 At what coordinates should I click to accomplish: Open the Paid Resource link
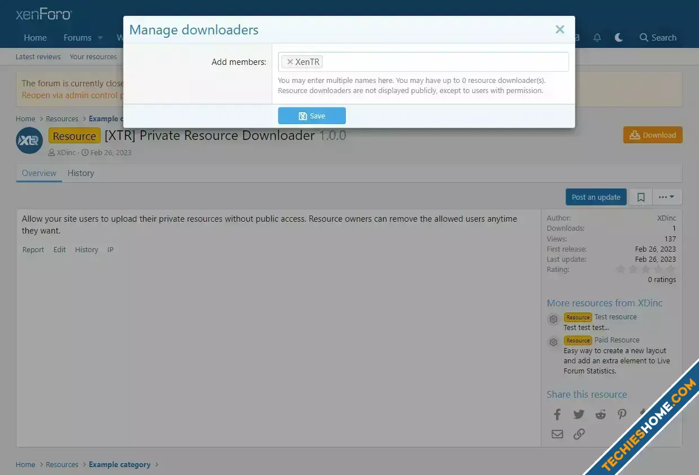(617, 340)
